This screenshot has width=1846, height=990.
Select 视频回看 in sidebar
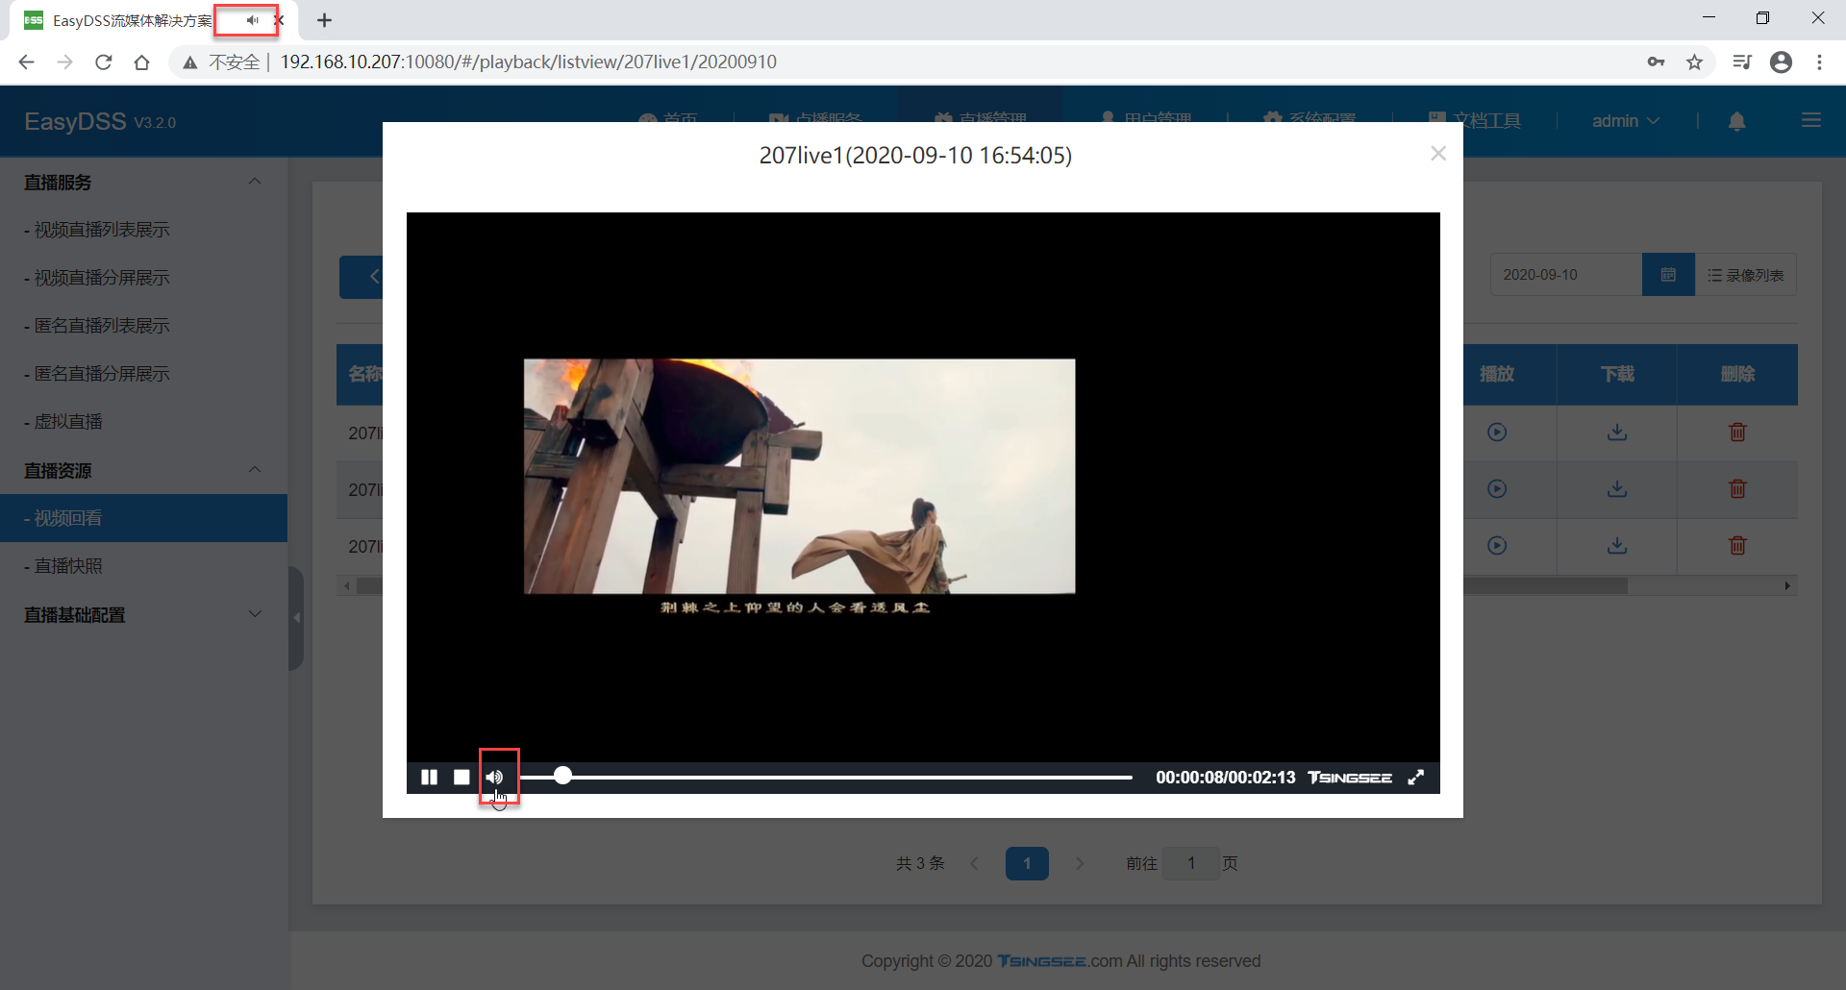143,518
